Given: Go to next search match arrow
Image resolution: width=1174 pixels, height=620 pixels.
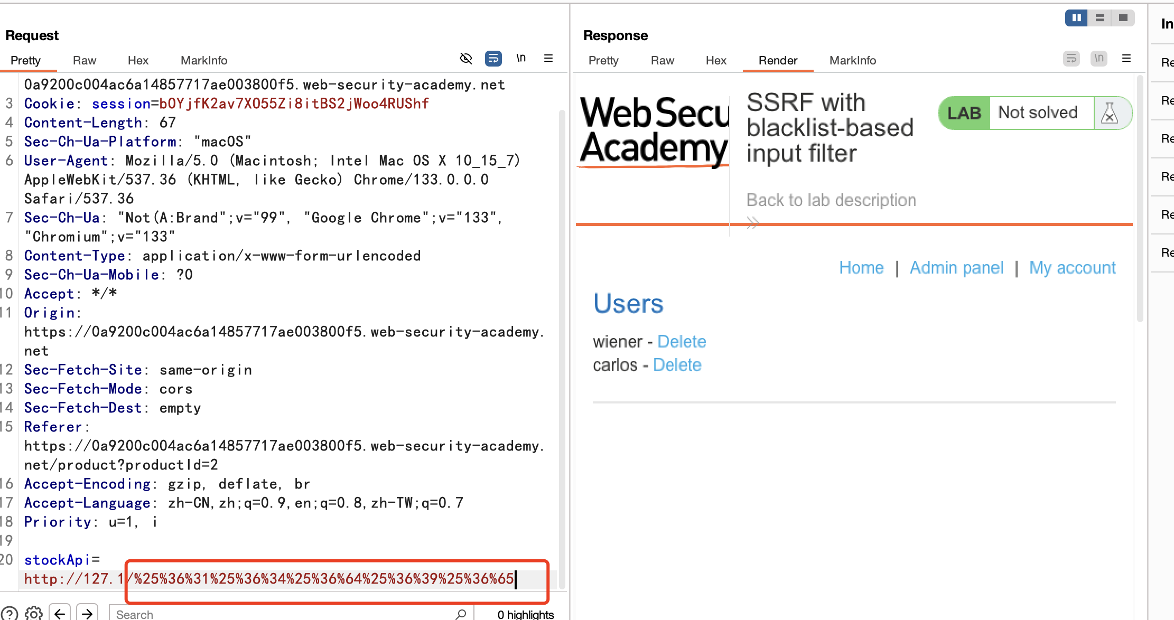Looking at the screenshot, I should click(87, 613).
